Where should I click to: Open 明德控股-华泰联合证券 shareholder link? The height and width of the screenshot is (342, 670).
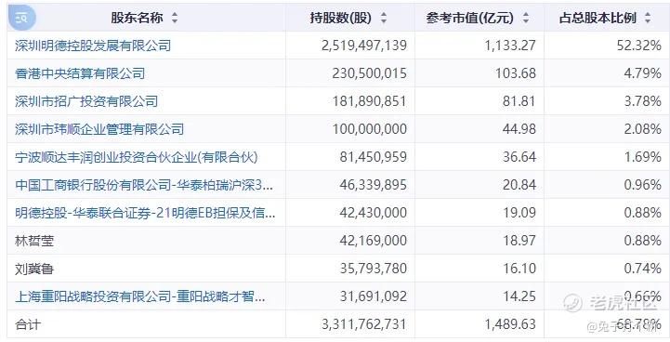pos(145,213)
